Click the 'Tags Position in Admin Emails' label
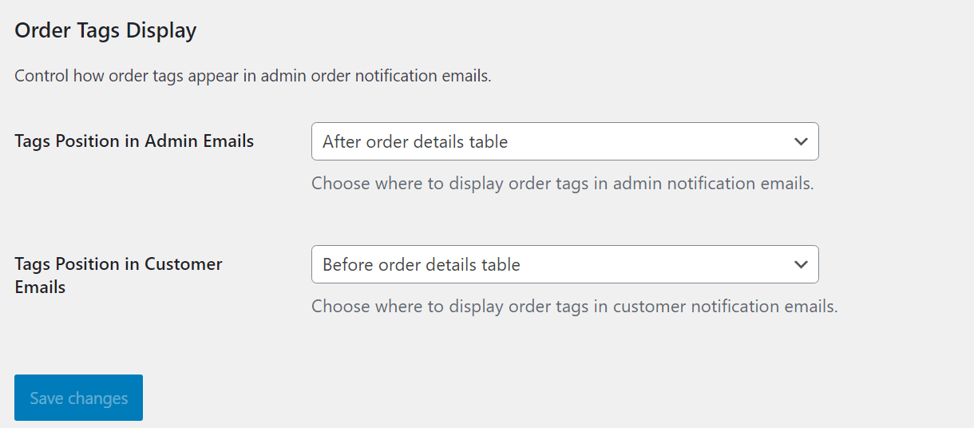Image resolution: width=974 pixels, height=428 pixels. 134,141
